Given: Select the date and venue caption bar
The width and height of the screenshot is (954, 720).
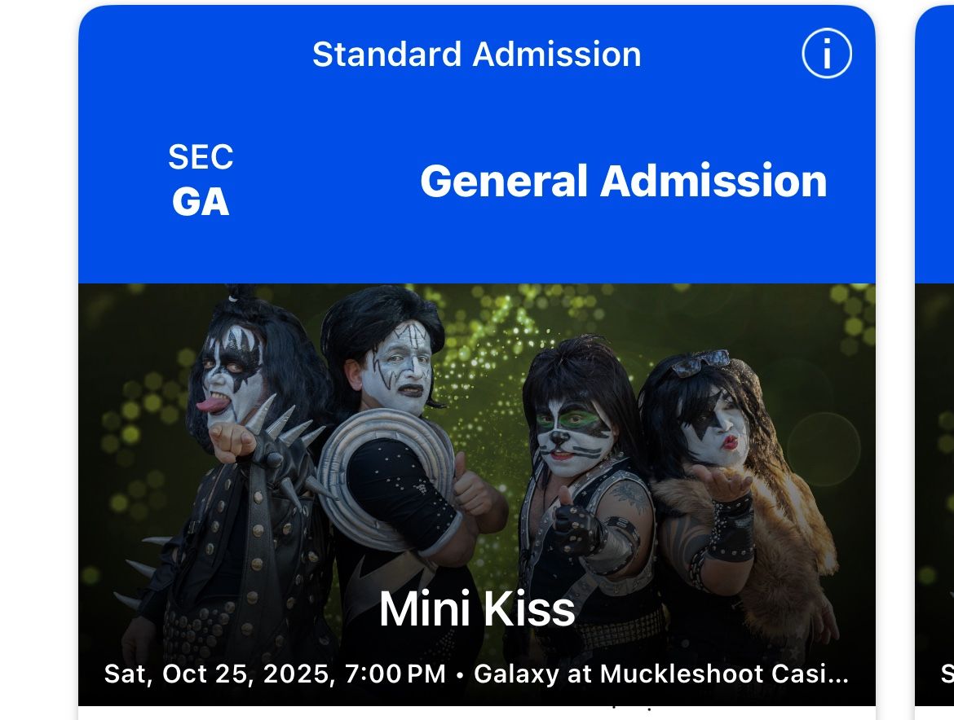Looking at the screenshot, I should tap(477, 674).
